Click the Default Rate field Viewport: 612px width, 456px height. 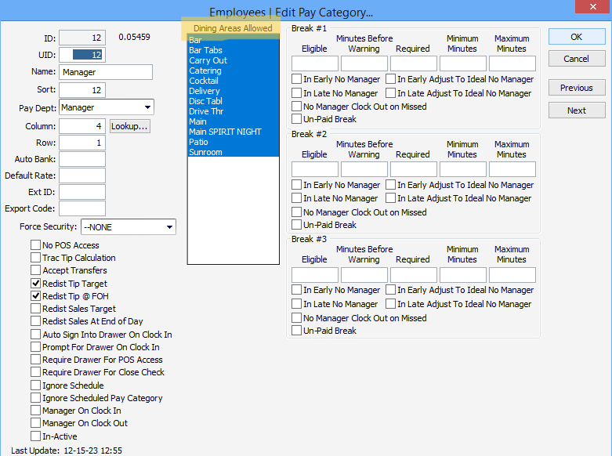pos(82,176)
